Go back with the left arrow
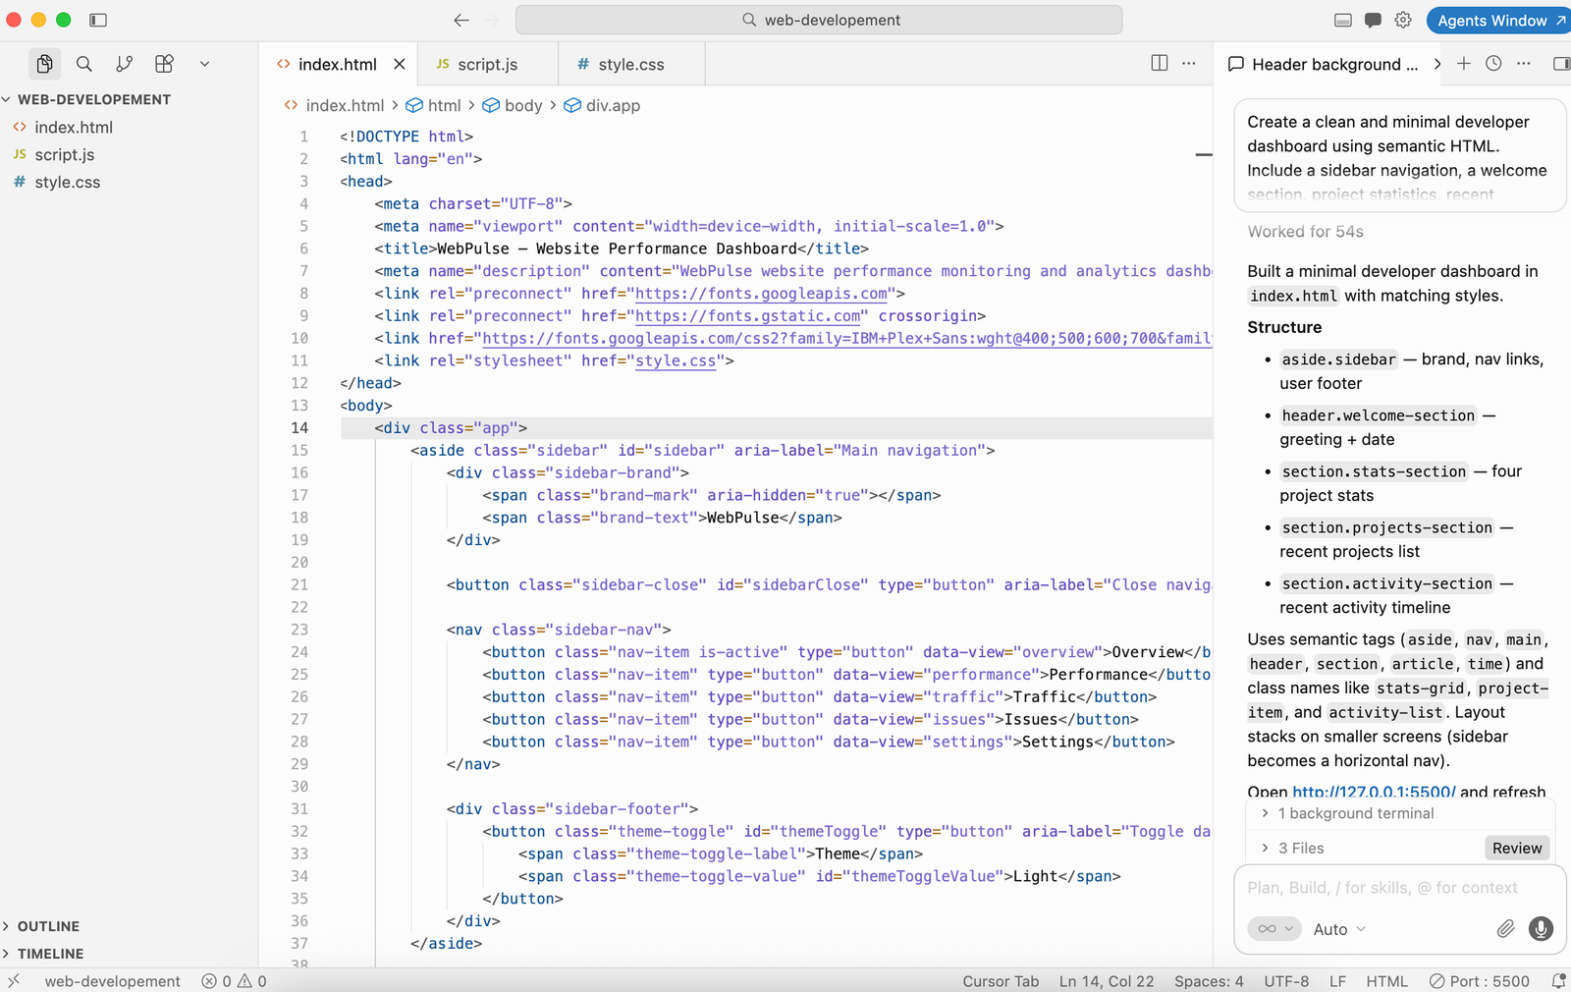Viewport: 1571px width, 992px height. [461, 20]
